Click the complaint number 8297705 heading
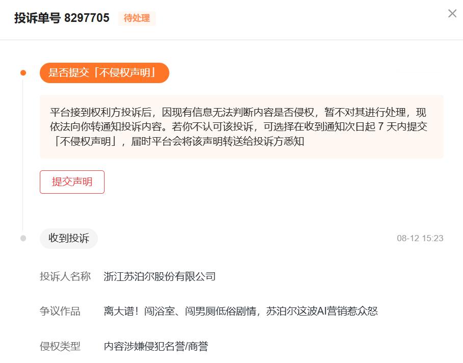This screenshot has height=363, width=463. point(87,18)
